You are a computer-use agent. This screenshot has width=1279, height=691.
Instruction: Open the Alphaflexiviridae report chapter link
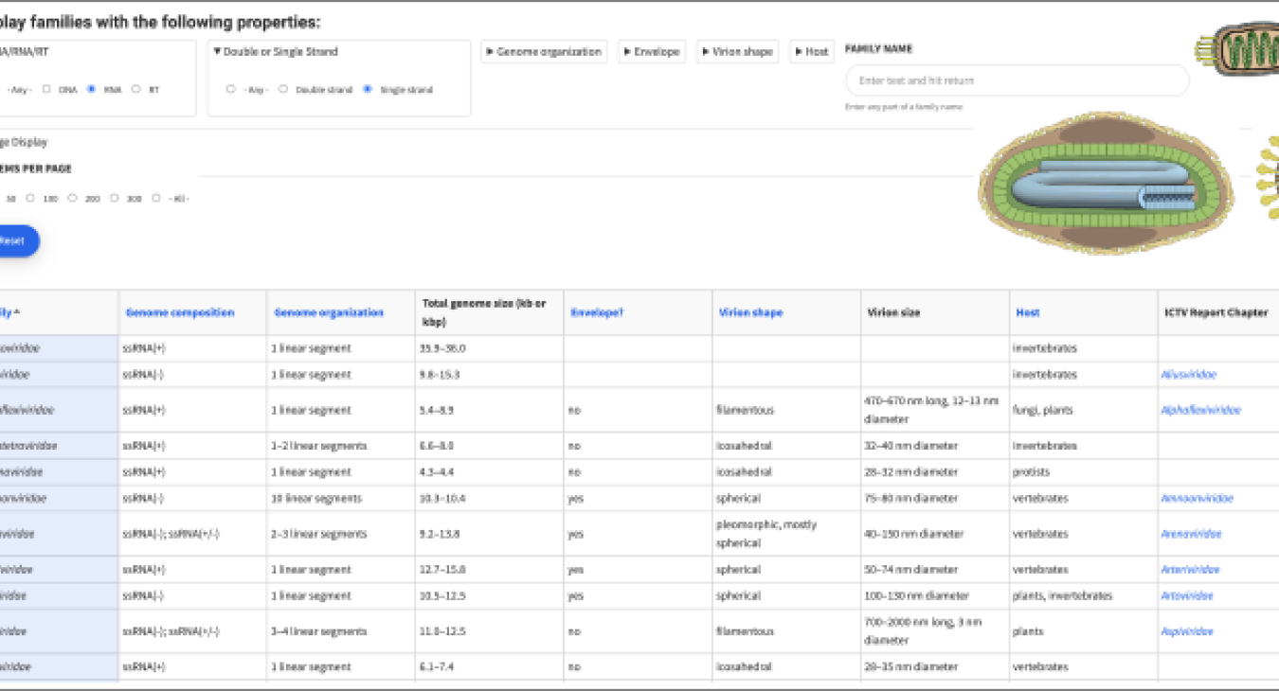[1200, 410]
